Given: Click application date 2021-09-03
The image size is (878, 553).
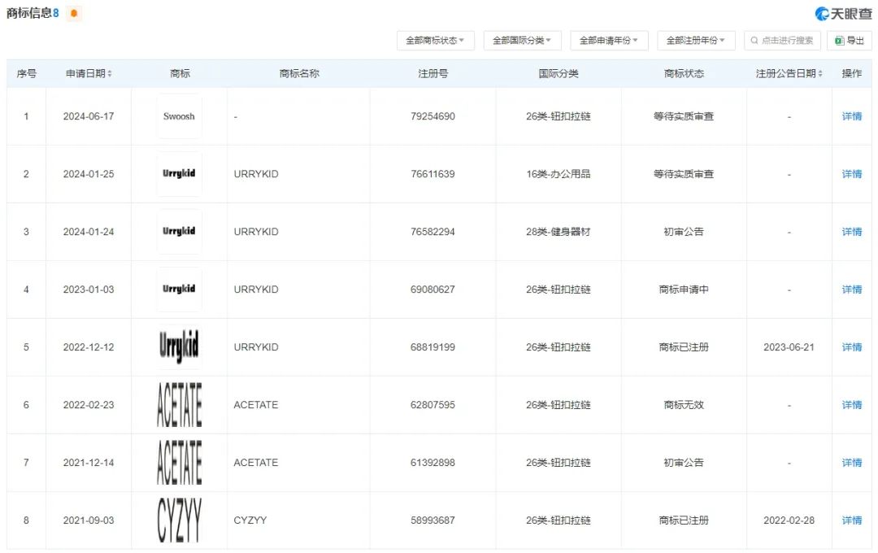Looking at the screenshot, I should click(89, 520).
